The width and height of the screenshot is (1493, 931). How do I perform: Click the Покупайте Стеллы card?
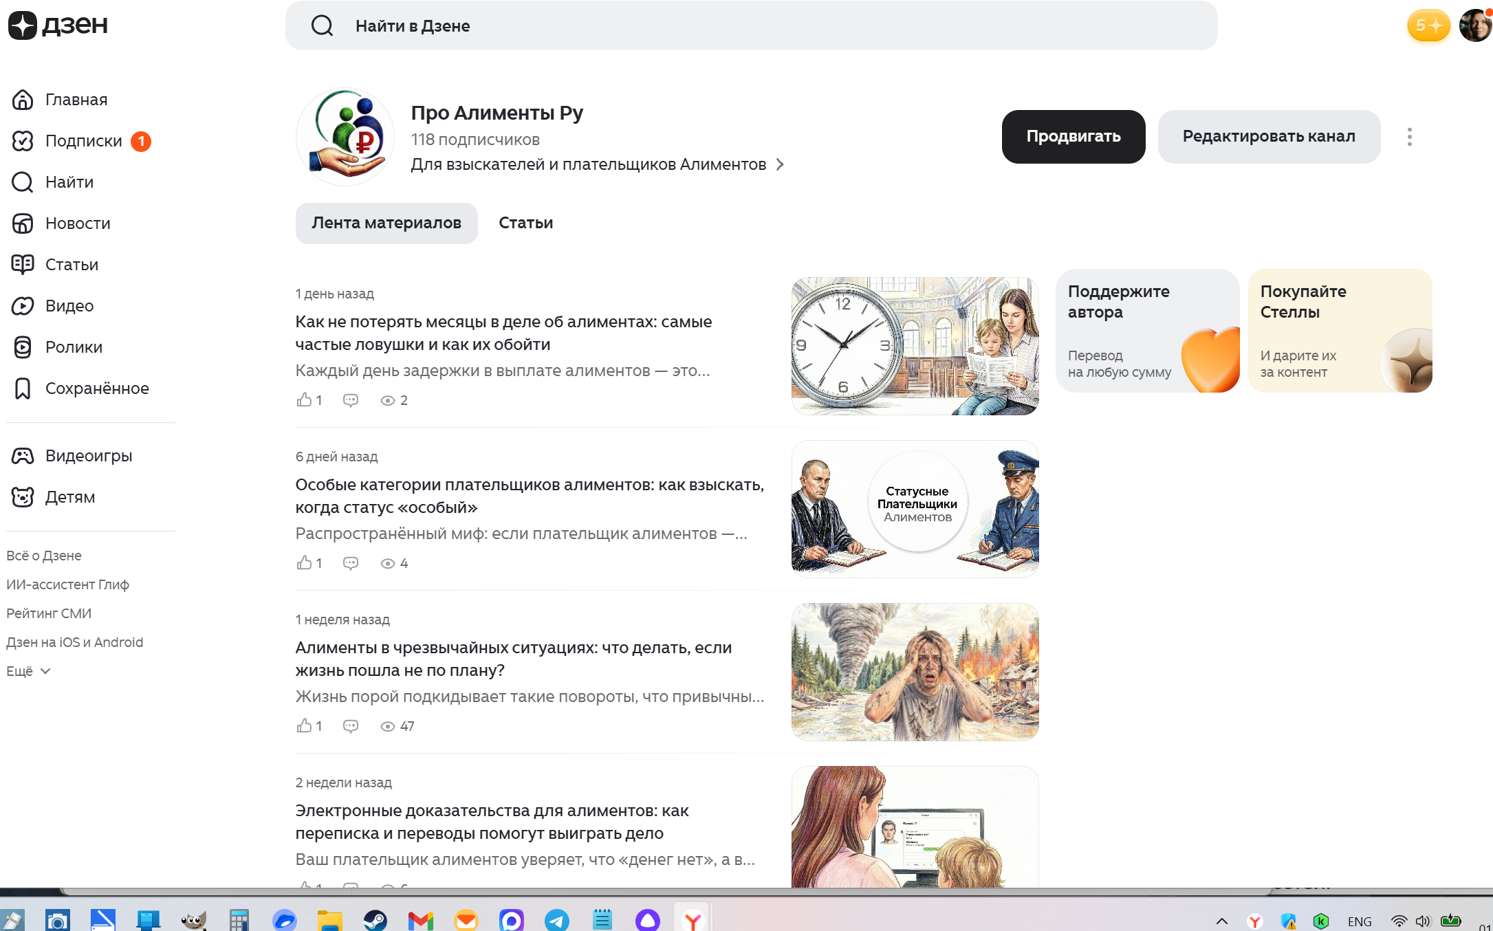1340,331
